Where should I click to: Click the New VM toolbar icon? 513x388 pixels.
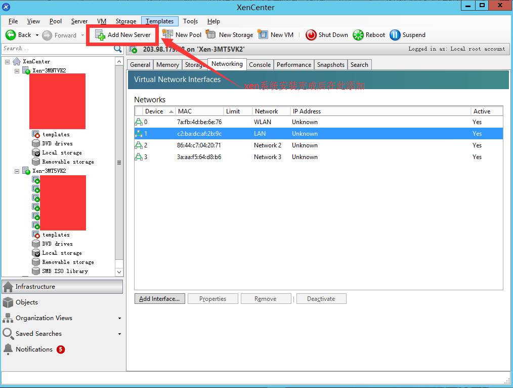(x=263, y=34)
